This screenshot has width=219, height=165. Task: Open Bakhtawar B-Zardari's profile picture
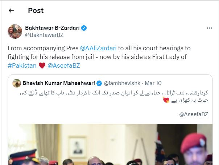pyautogui.click(x=15, y=31)
